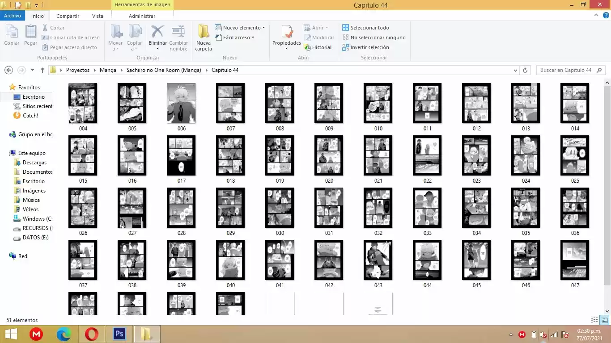Open Descargas in the navigation pane

pyautogui.click(x=34, y=163)
